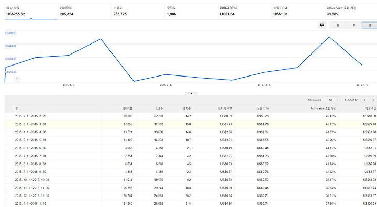
Task: Open the chart annotations speech bubble icon
Action: [322, 25]
